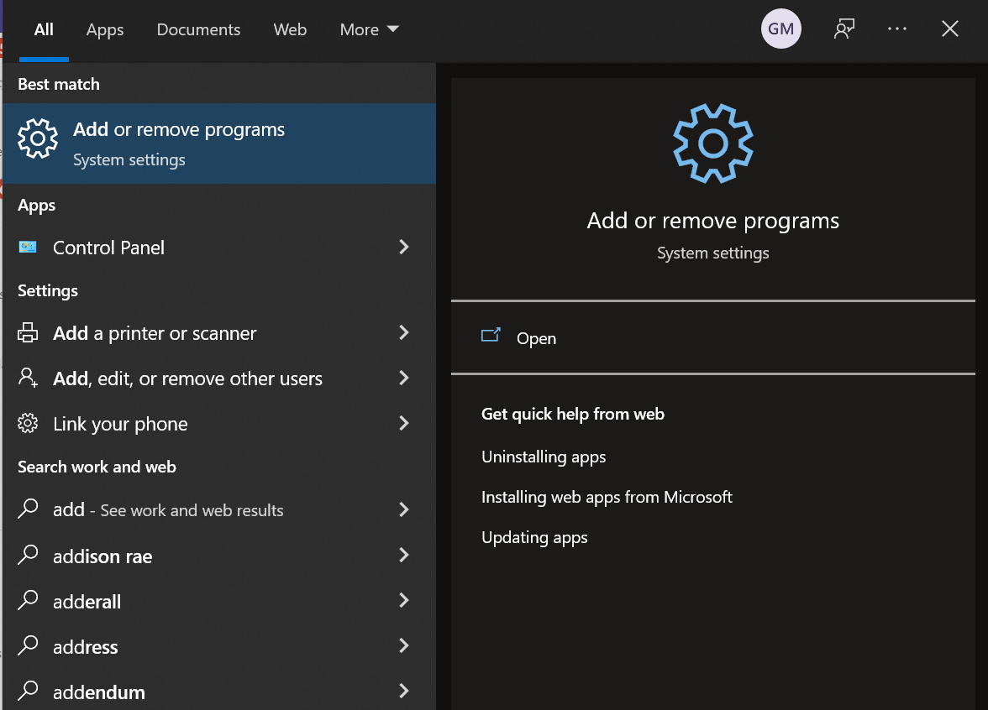The width and height of the screenshot is (988, 710).
Task: Click the Open launch icon
Action: [491, 336]
